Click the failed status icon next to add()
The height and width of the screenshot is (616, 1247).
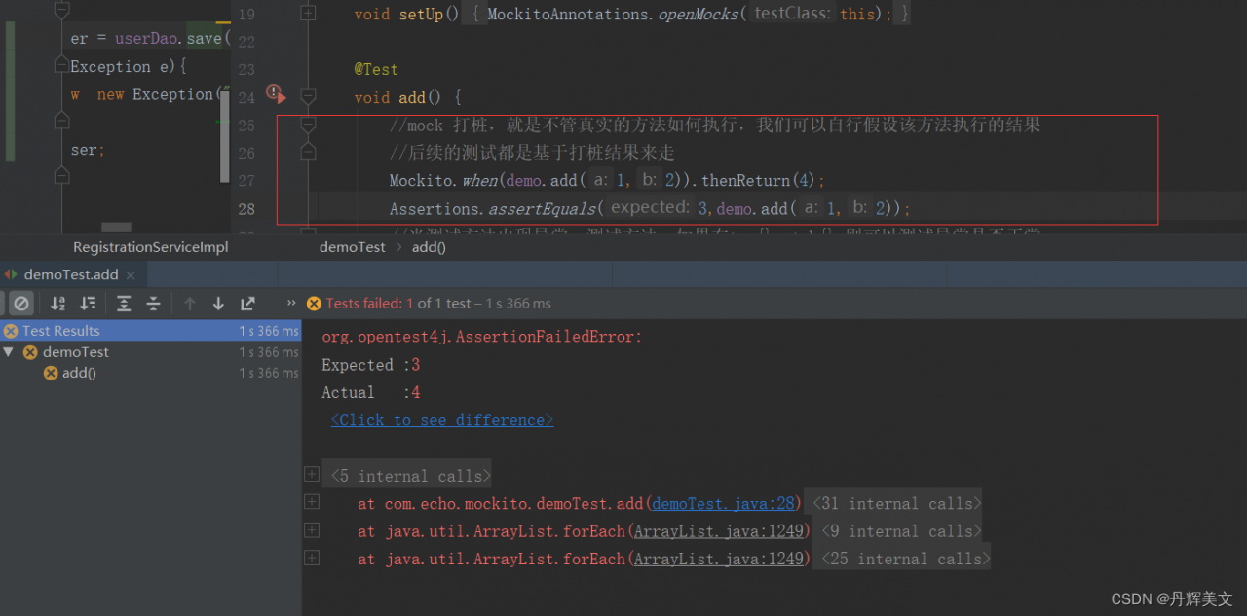(x=51, y=373)
